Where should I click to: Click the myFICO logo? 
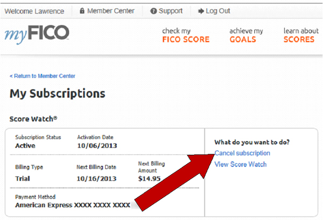tap(37, 34)
